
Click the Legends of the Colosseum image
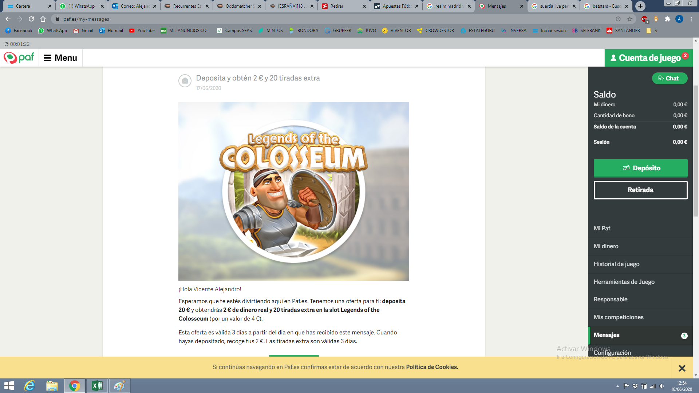click(293, 191)
